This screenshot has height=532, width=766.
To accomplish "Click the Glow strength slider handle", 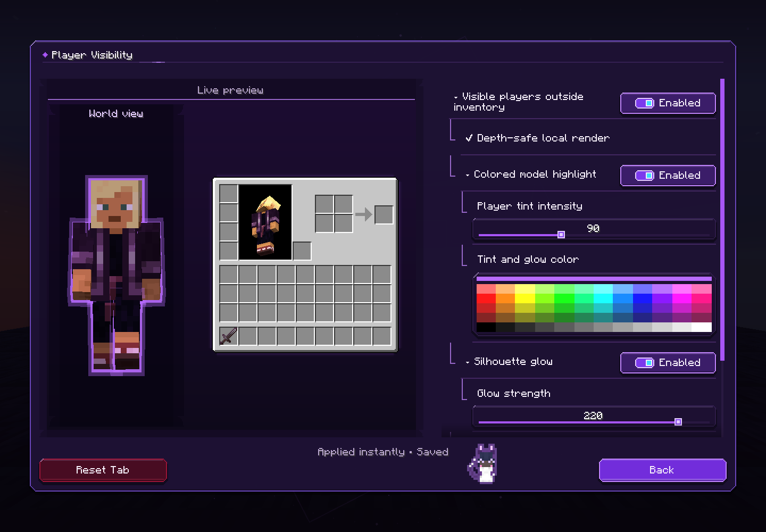I will pos(678,422).
